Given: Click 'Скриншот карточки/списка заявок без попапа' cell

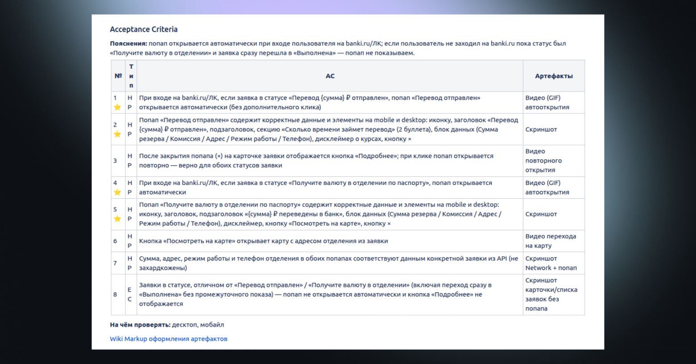Looking at the screenshot, I should (x=554, y=294).
